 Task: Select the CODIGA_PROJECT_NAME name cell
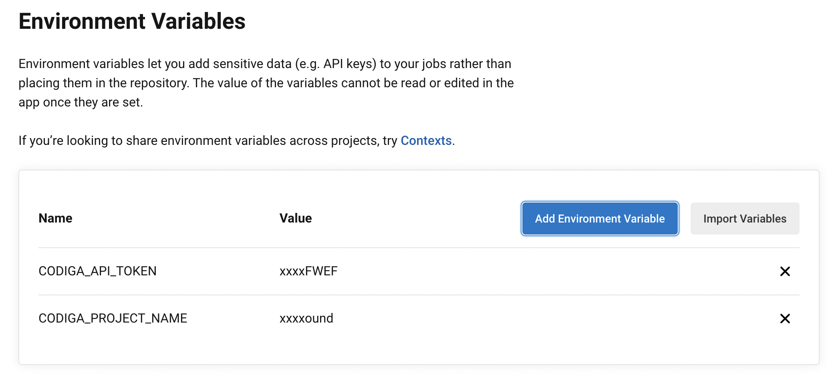(113, 318)
